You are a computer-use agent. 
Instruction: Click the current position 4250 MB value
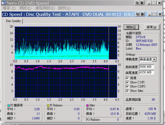click(x=150, y=114)
